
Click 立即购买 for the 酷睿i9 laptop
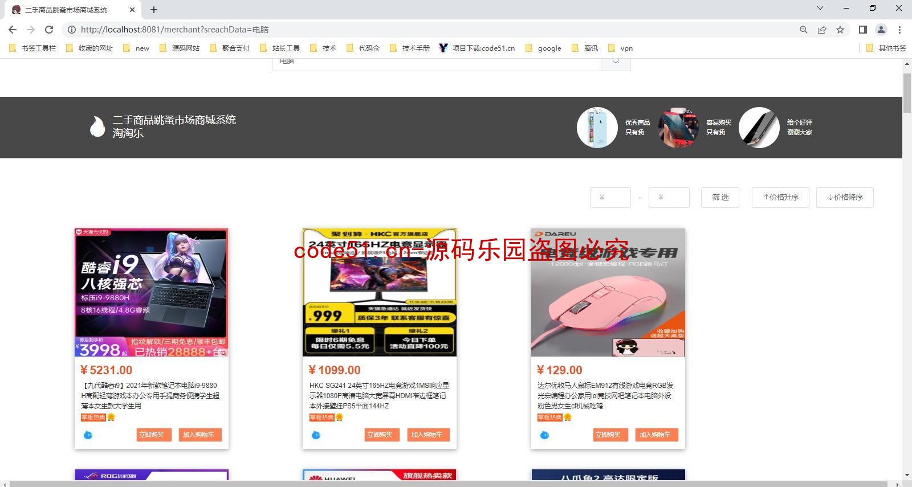pos(154,435)
